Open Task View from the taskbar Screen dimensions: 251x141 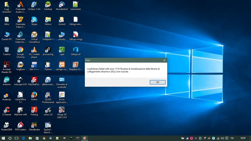pyautogui.click(x=17, y=138)
